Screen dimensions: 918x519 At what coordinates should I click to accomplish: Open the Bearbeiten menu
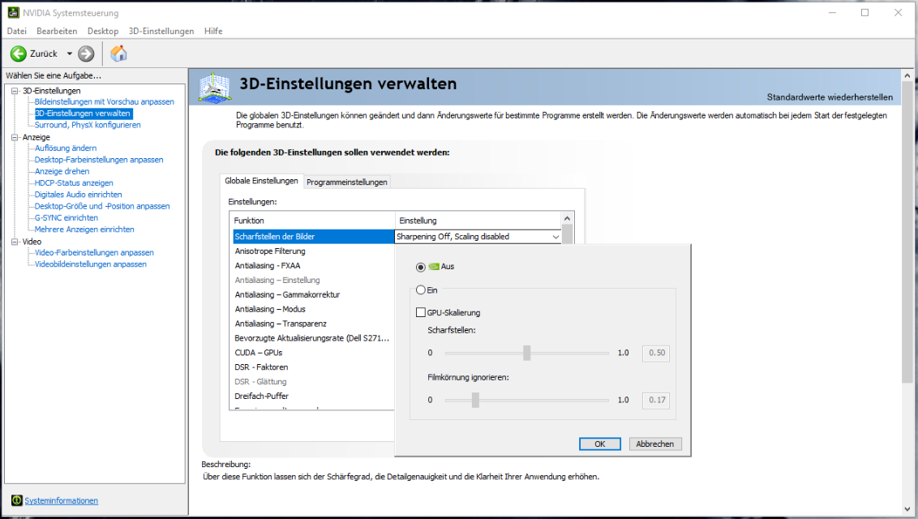pyautogui.click(x=57, y=31)
